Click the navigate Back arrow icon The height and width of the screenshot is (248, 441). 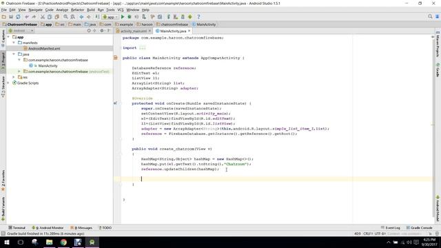click(81, 17)
